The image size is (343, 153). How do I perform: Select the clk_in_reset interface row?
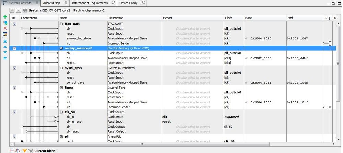tap(75, 122)
